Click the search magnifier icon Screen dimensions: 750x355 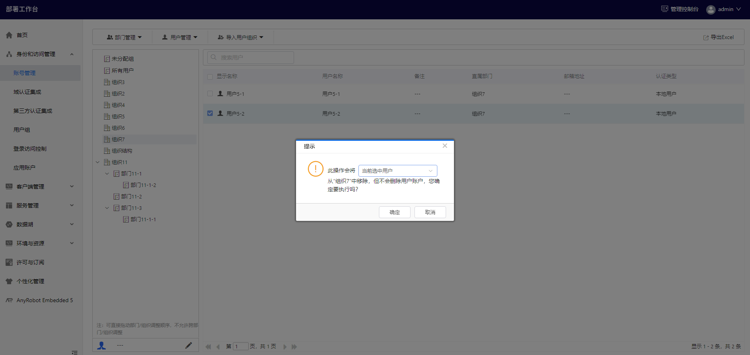214,57
